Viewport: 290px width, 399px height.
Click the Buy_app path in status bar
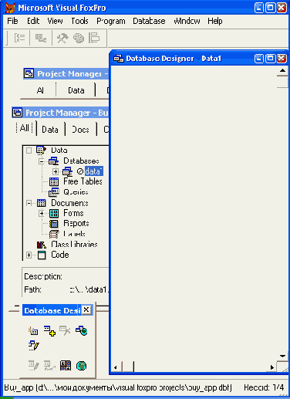(118, 387)
